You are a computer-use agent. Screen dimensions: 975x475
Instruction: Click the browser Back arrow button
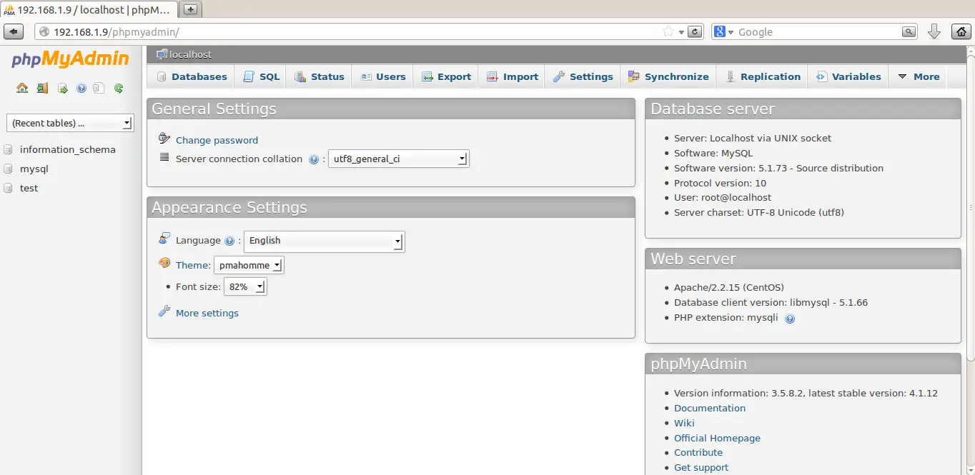click(x=14, y=31)
